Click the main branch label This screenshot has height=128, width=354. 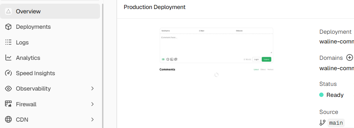click(336, 123)
